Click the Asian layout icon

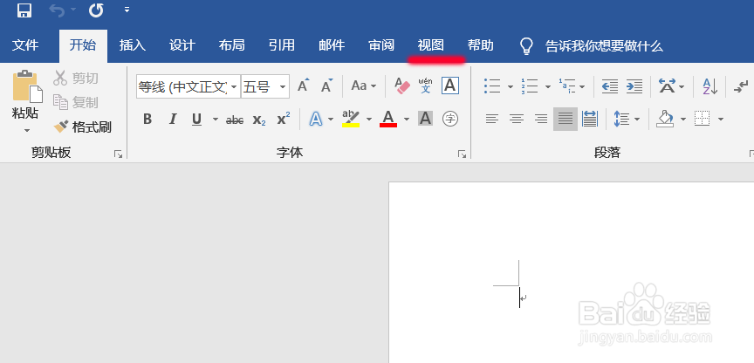click(x=667, y=86)
